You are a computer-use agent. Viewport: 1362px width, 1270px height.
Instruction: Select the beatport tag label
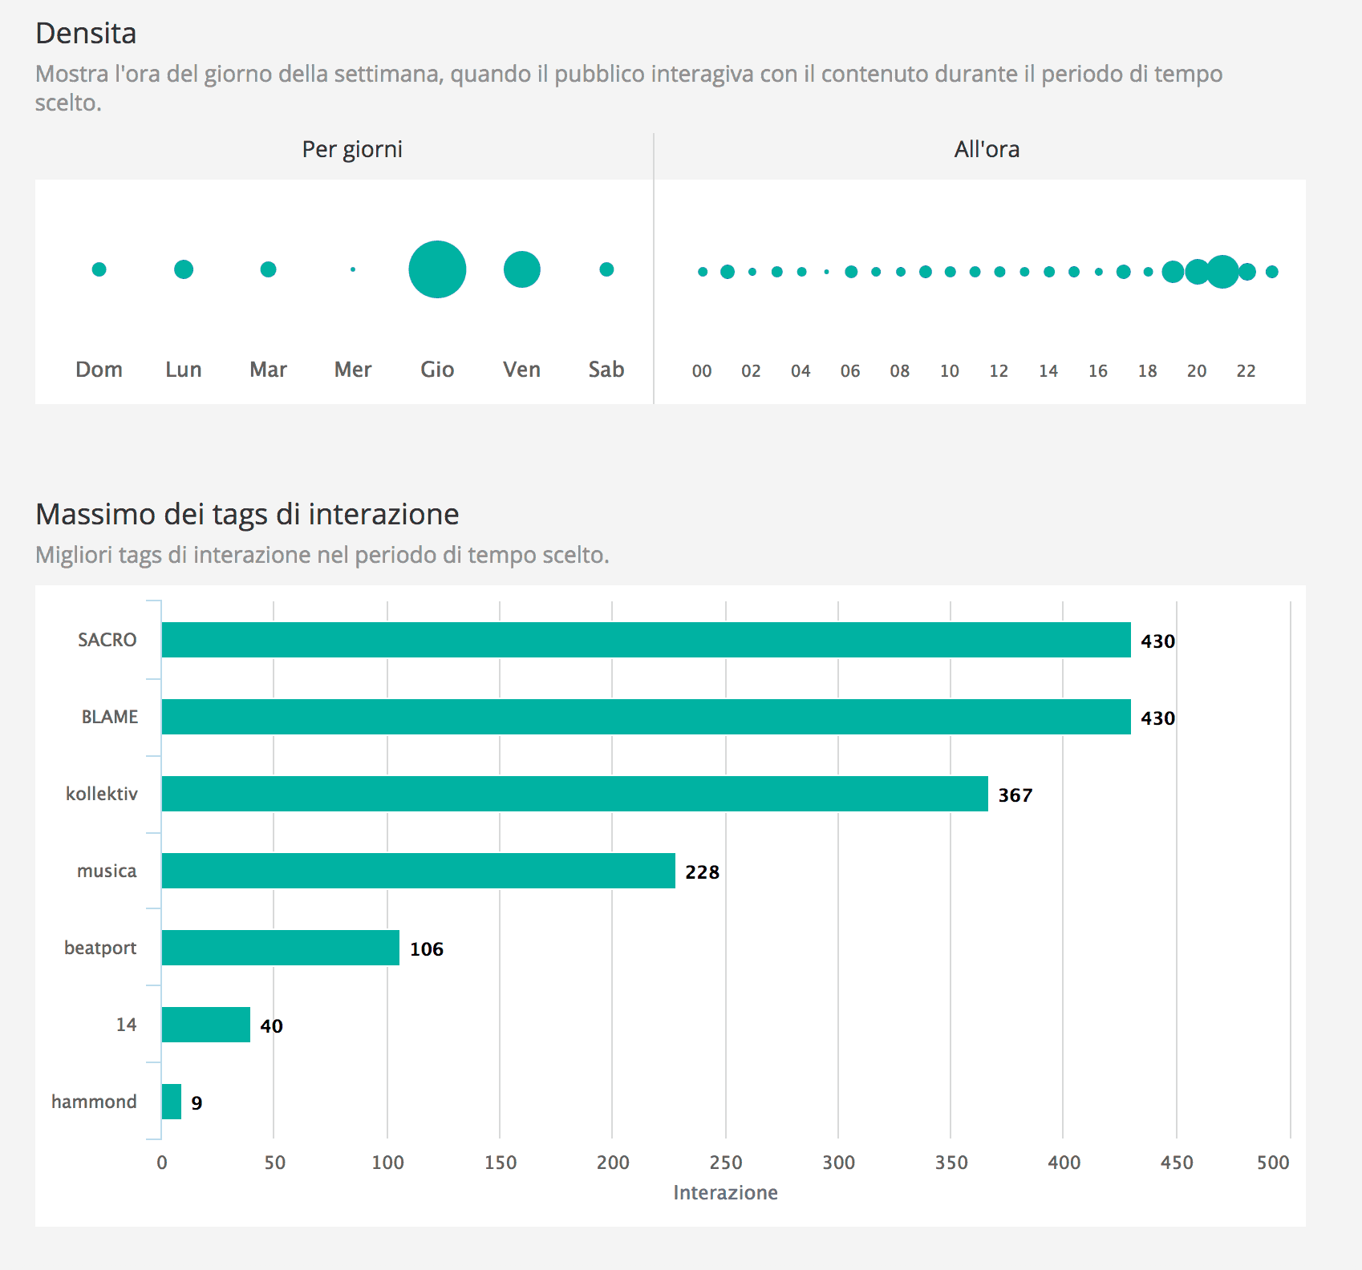click(x=100, y=948)
